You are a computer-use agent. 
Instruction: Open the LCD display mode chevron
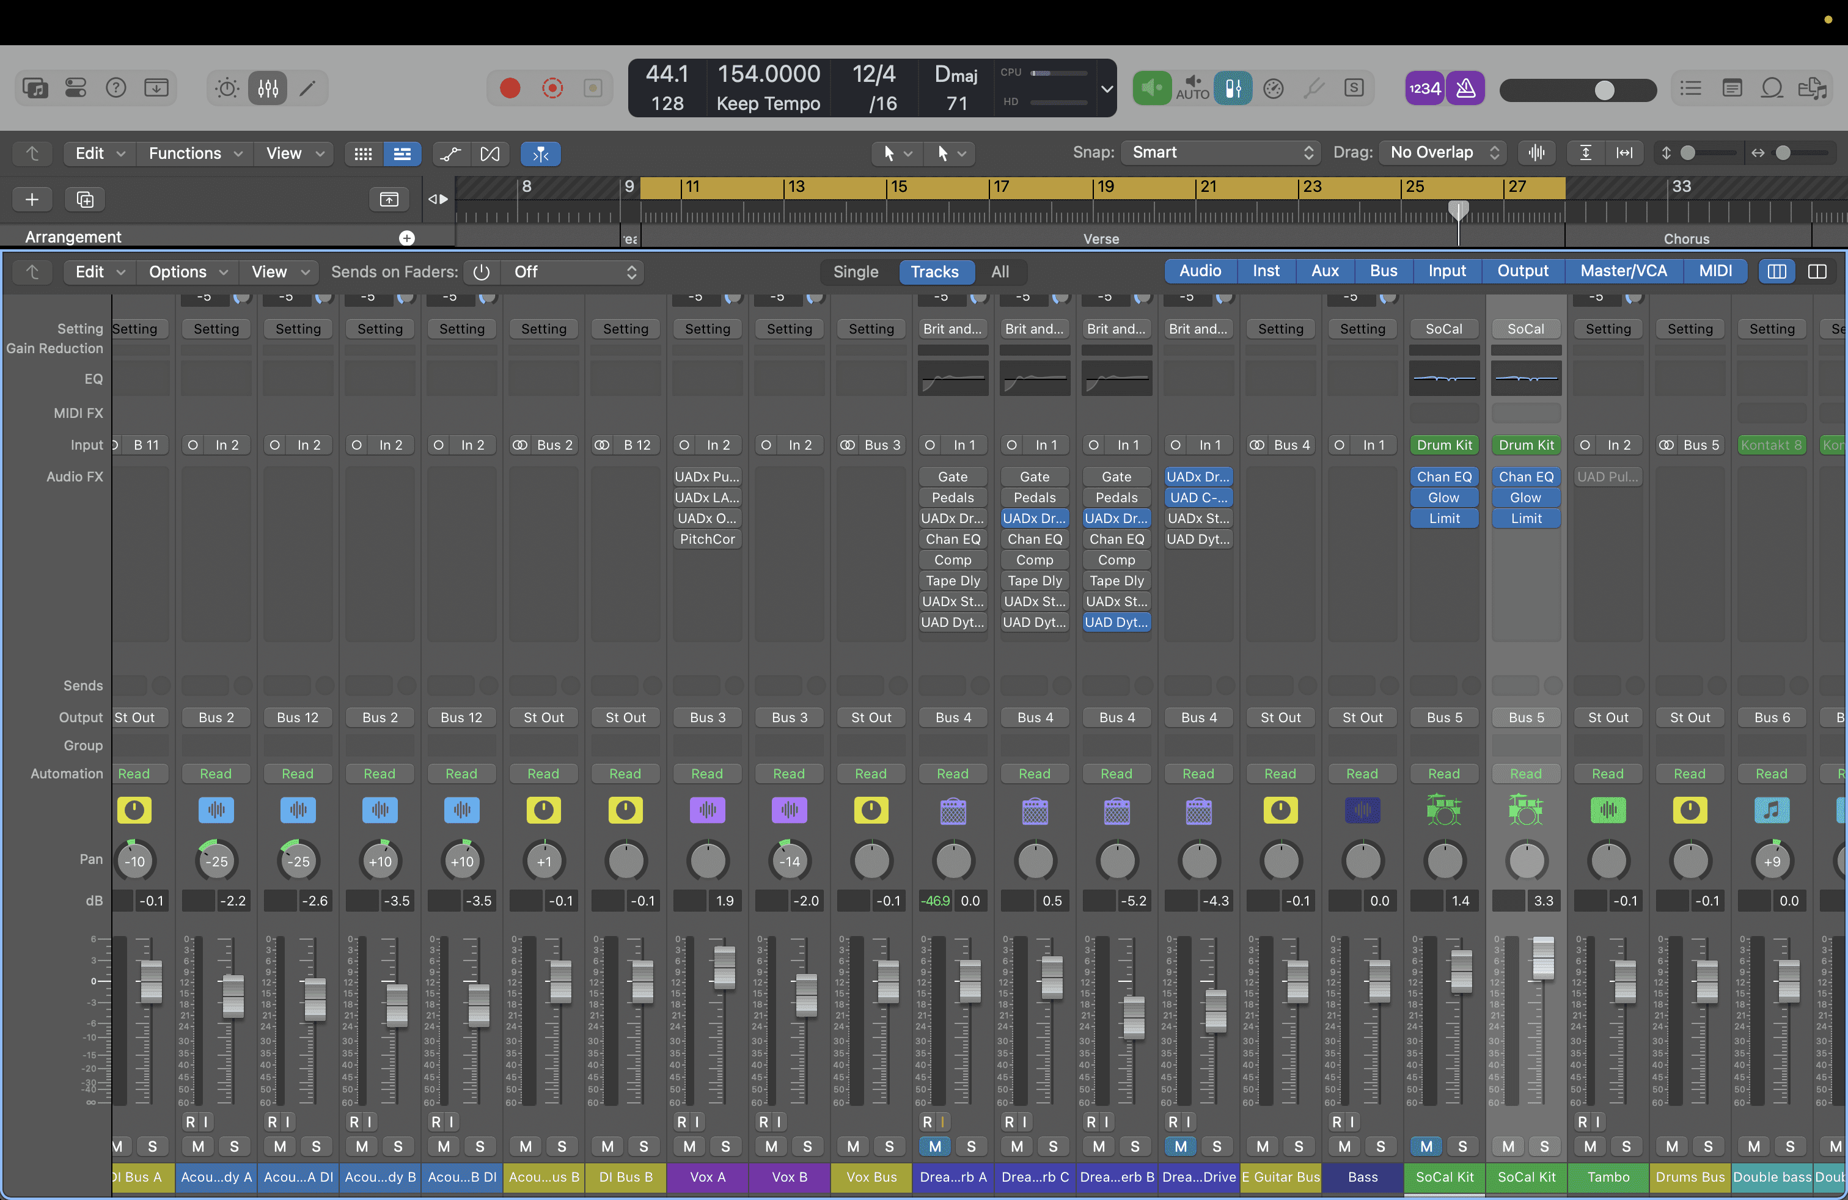click(x=1107, y=89)
